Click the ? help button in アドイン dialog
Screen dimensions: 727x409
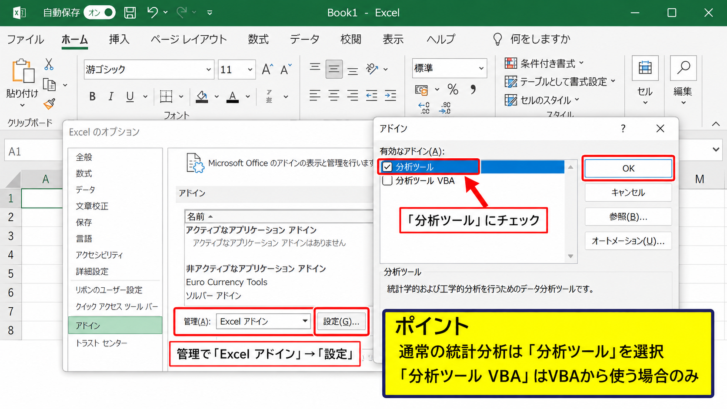point(623,129)
